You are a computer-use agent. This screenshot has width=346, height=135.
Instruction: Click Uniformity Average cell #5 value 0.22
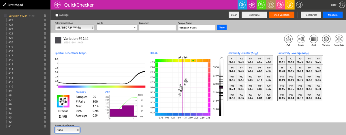pyautogui.click(x=318, y=60)
